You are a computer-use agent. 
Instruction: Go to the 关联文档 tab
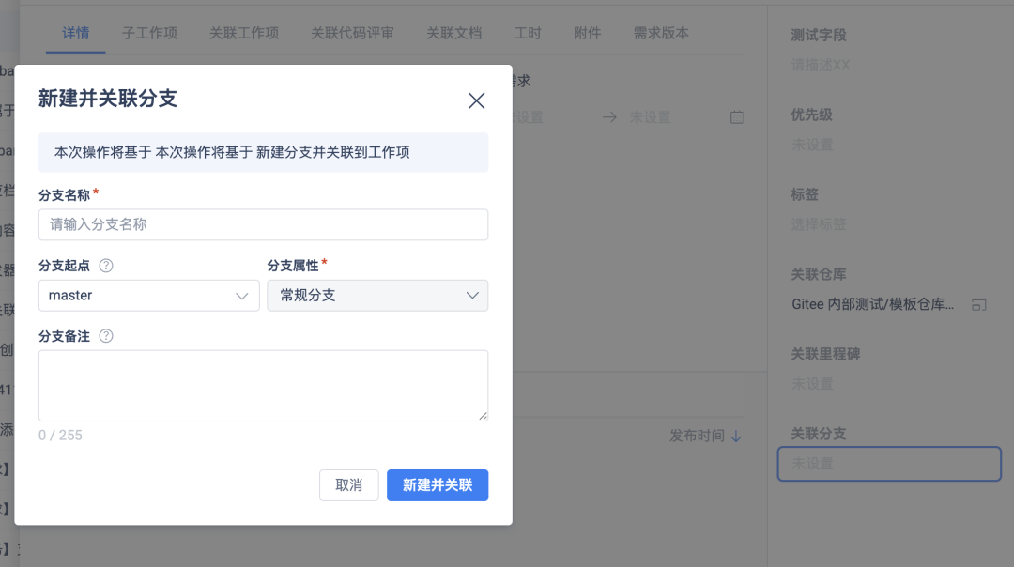tap(453, 33)
